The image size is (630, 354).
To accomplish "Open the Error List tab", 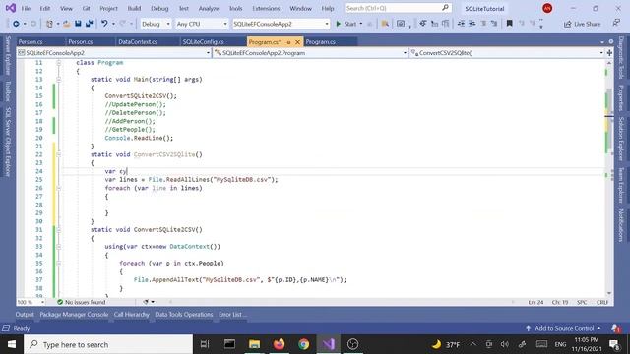I will click(x=232, y=315).
